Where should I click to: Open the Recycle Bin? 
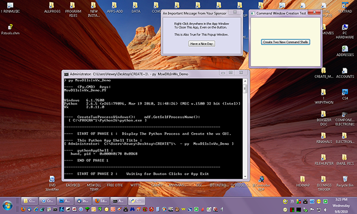(345, 182)
